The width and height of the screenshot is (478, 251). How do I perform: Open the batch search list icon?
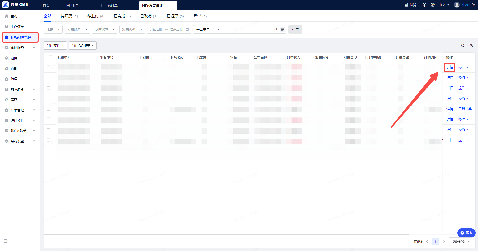pyautogui.click(x=282, y=29)
